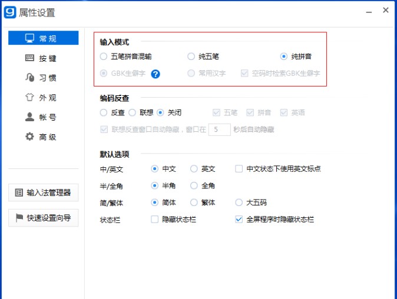Screen dimensions: 397x299
Task: Toggle the 隐藏状态栏 checkbox
Action: point(155,219)
